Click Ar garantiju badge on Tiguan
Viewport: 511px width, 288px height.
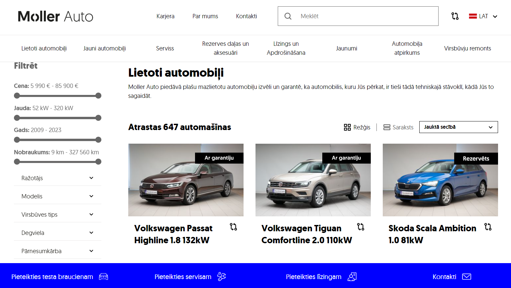(347, 158)
